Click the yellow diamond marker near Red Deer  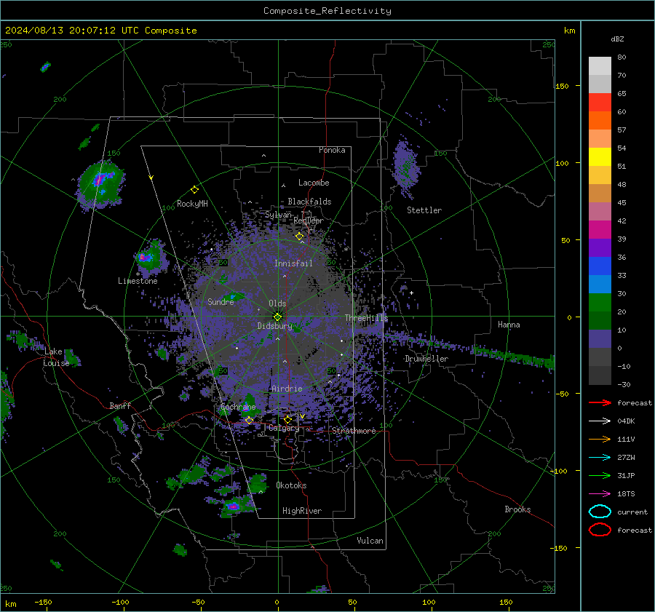[299, 237]
